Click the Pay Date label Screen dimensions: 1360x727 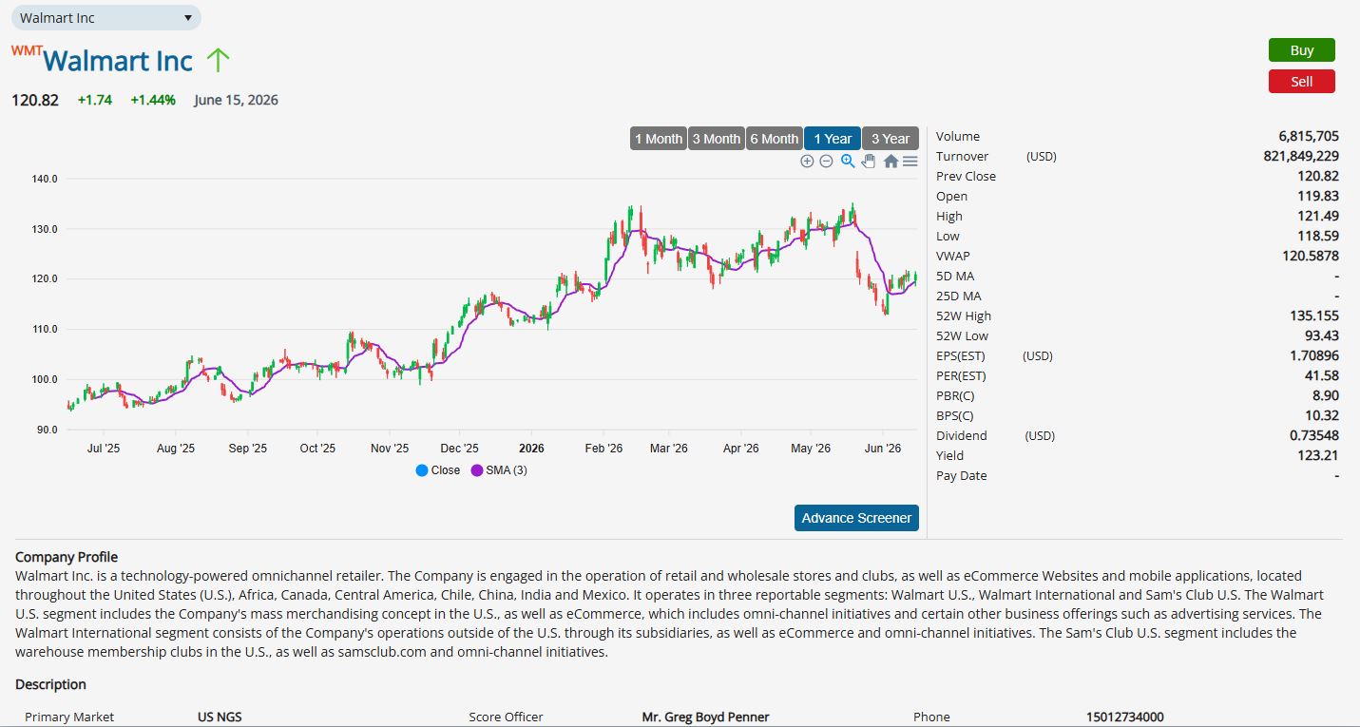(962, 475)
